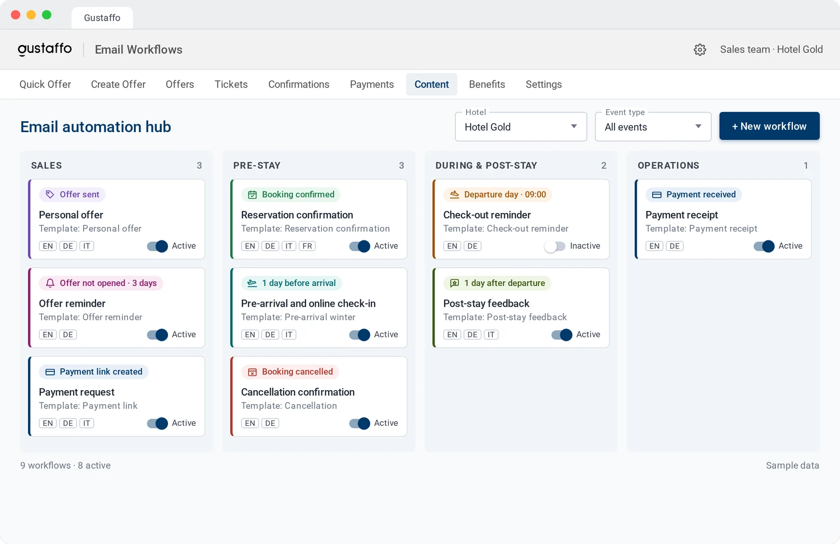Open the Tickets tab
Viewport: 840px width, 544px height.
point(231,84)
